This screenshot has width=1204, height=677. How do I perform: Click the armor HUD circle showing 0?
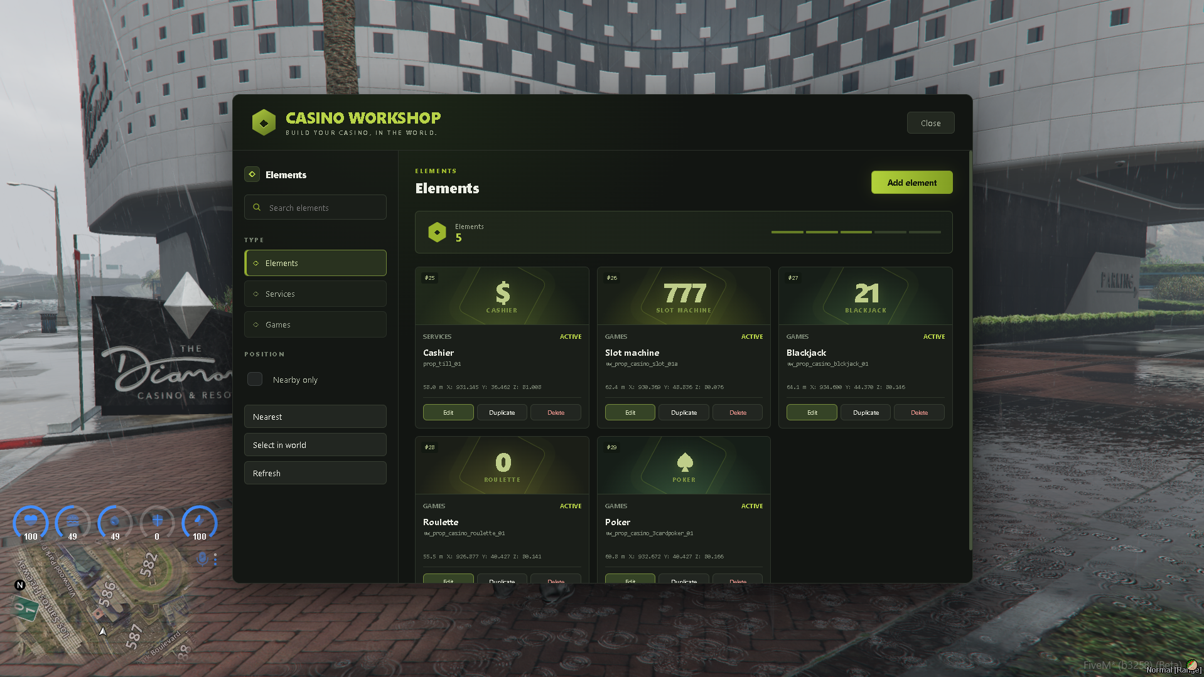coord(157,522)
